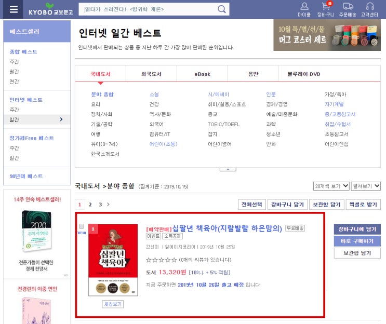Click the 전체선택 button

(252, 205)
